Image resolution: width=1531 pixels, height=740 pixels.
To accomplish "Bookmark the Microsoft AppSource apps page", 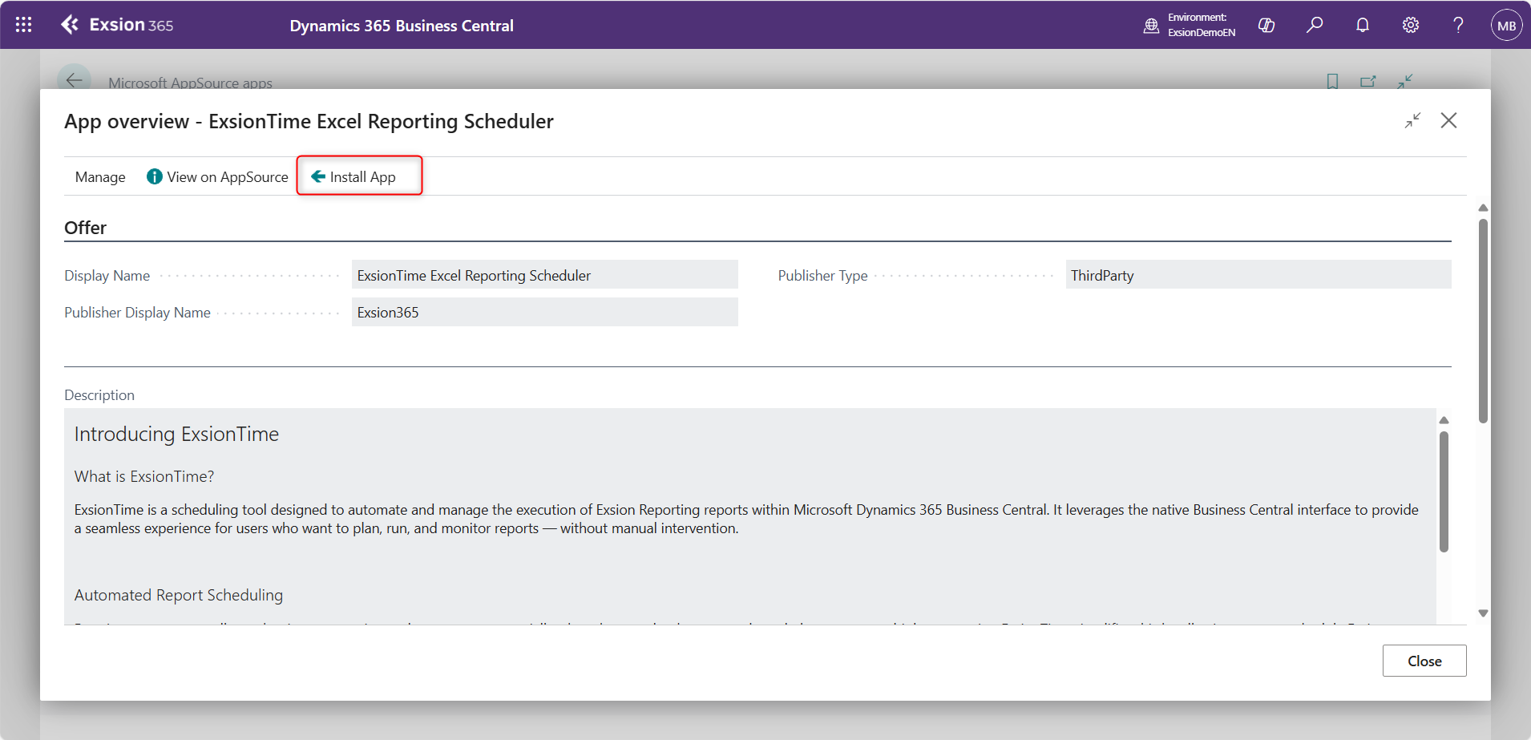I will point(1332,81).
